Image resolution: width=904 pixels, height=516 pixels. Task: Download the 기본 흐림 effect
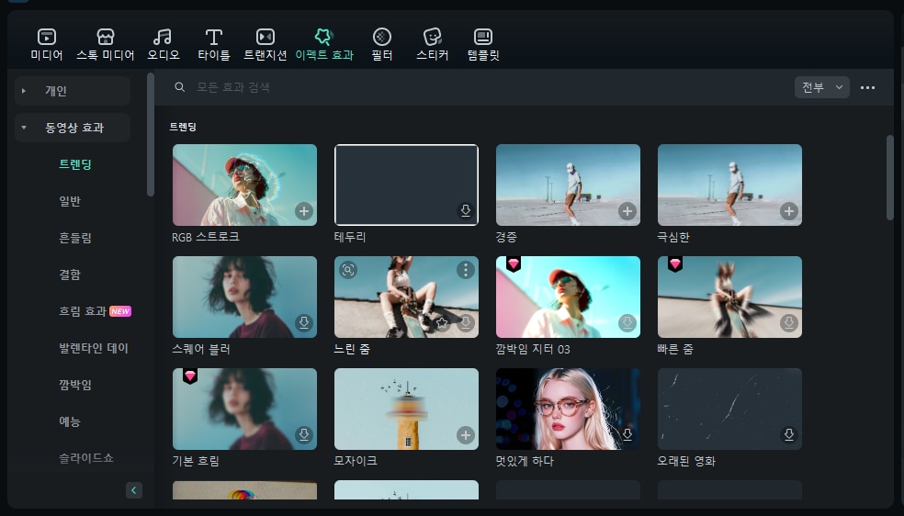coord(304,435)
